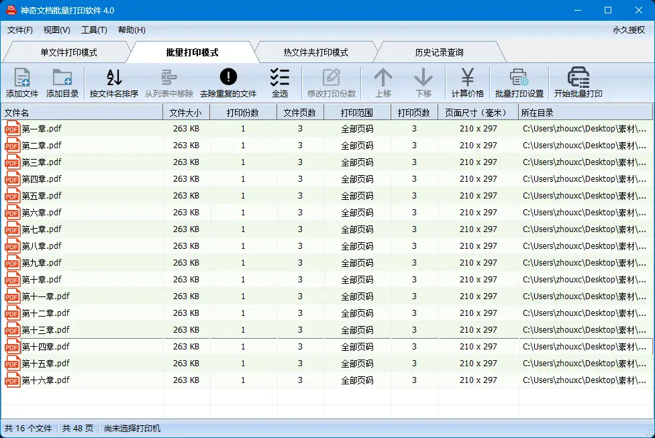
Task: Open the 历史记录查询 tab
Action: click(439, 52)
